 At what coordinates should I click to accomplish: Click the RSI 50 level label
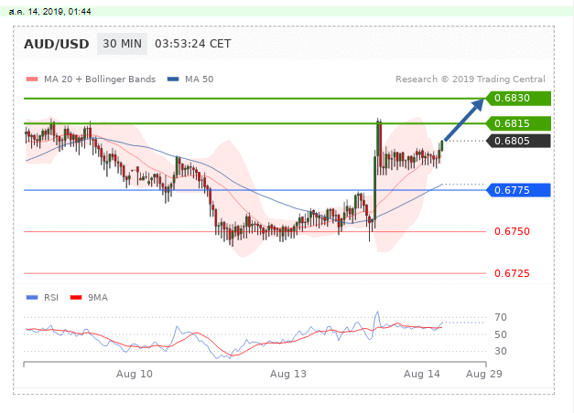pos(501,334)
